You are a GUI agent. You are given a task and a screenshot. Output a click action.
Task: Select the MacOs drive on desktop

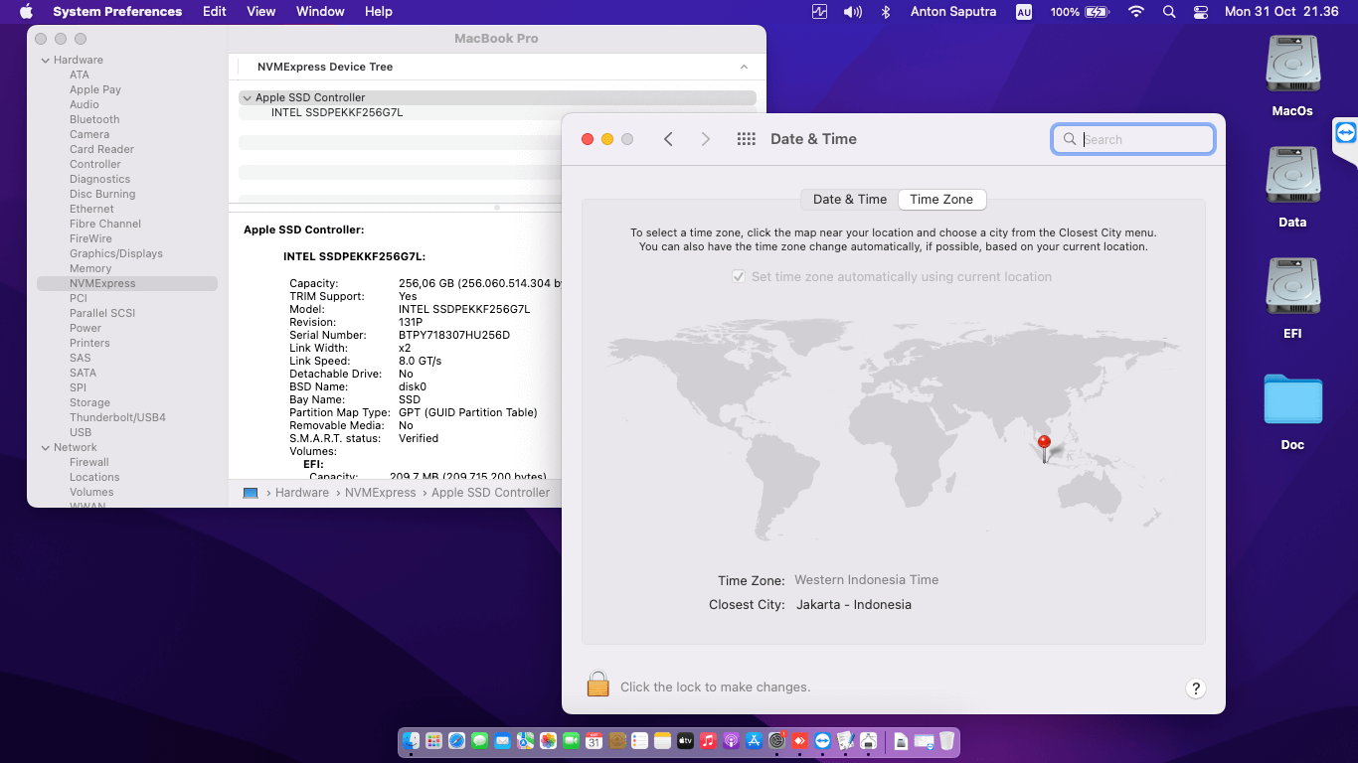1292,76
